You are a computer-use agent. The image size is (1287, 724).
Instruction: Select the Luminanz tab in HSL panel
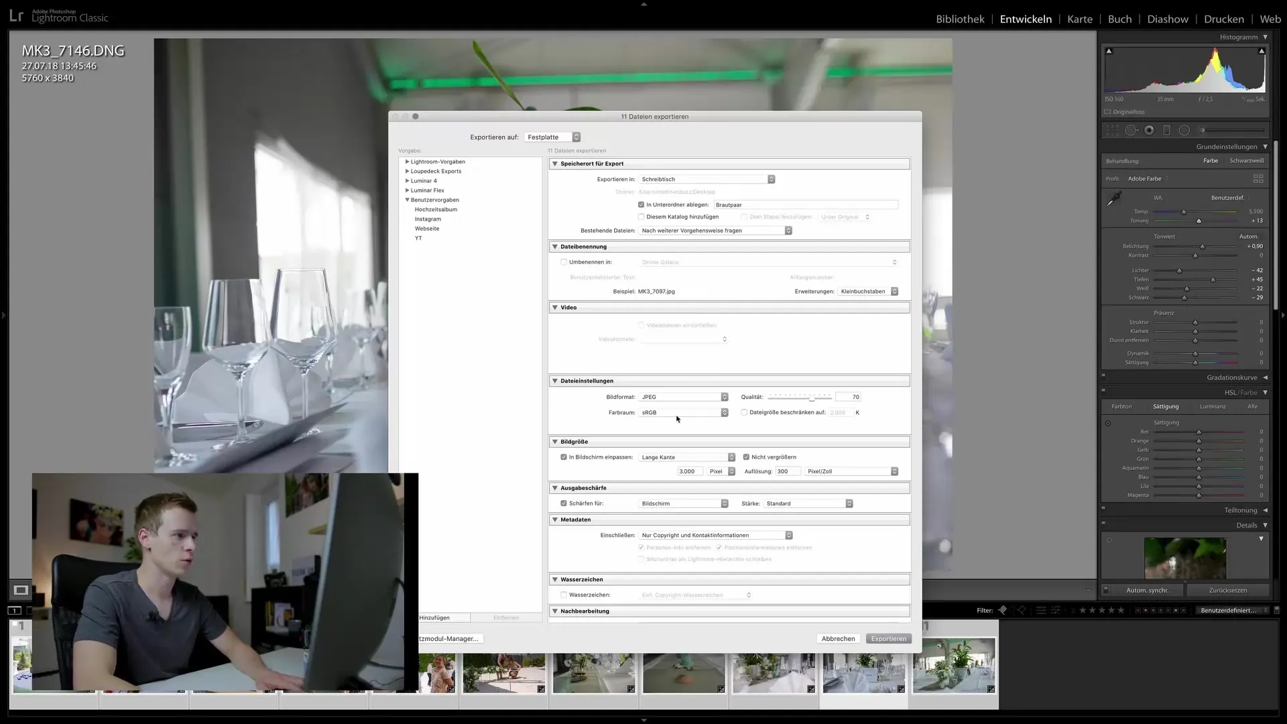coord(1212,406)
